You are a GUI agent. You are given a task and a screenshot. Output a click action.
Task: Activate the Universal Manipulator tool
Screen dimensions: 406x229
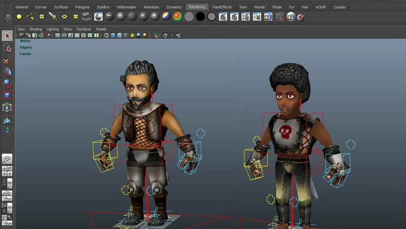point(7,107)
